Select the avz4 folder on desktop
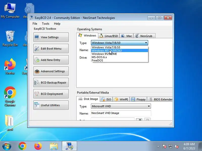This screenshot has height=151, width=202. tap(10, 123)
